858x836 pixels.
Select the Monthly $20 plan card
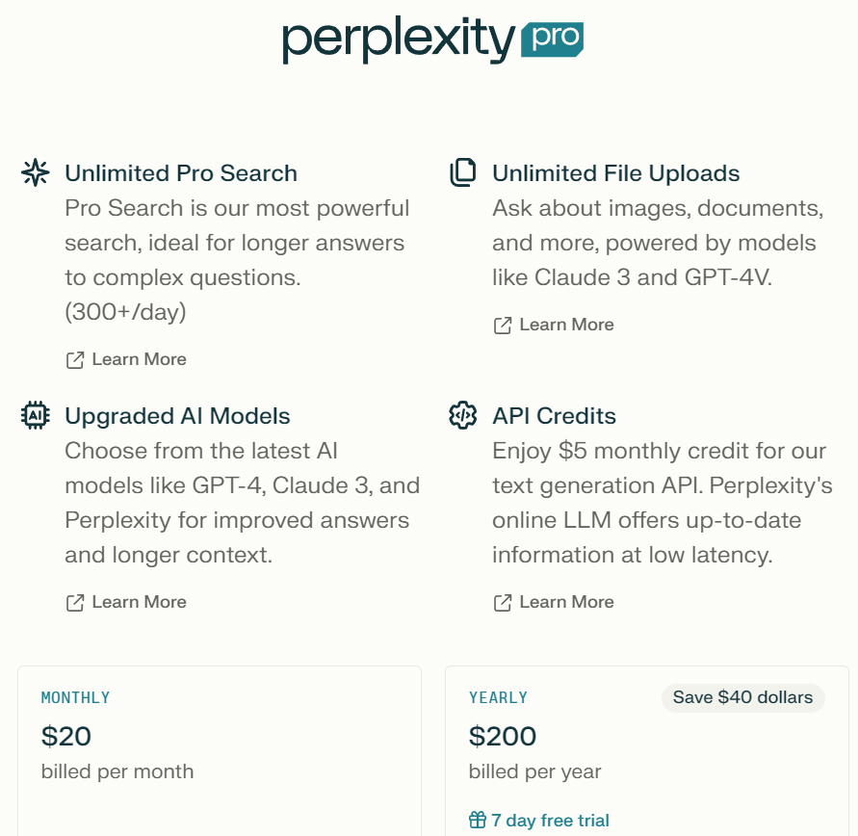point(220,750)
